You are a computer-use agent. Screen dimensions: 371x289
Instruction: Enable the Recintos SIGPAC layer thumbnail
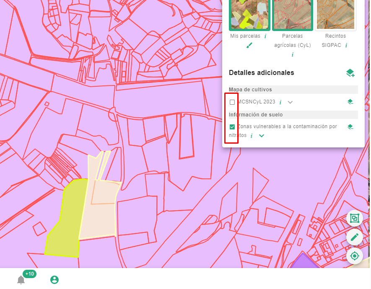pyautogui.click(x=335, y=15)
